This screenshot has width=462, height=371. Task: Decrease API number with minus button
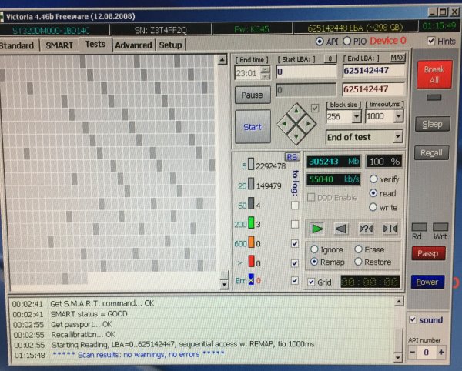(x=413, y=352)
